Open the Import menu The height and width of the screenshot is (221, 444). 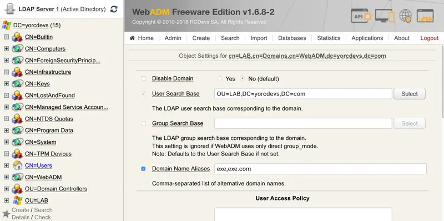click(x=259, y=38)
